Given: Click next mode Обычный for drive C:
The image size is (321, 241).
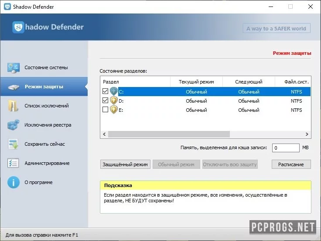Looking at the screenshot, I should coord(249,92).
